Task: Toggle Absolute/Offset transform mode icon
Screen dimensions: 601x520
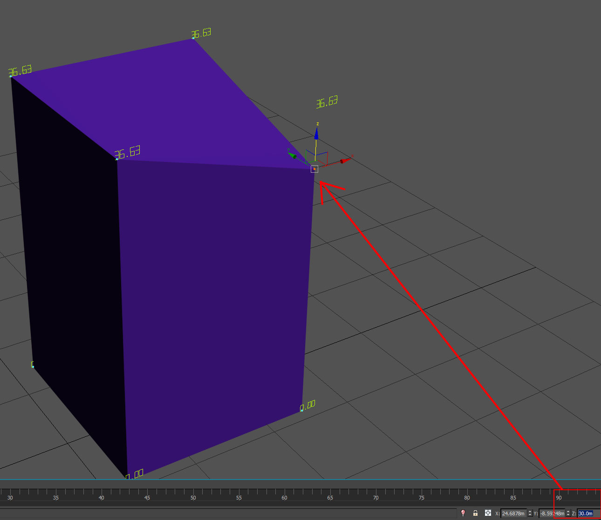Action: coord(488,513)
